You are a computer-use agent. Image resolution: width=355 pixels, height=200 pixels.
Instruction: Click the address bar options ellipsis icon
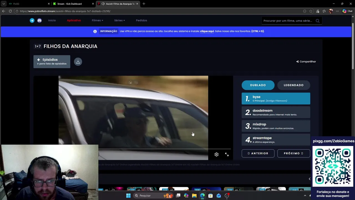click(305, 11)
